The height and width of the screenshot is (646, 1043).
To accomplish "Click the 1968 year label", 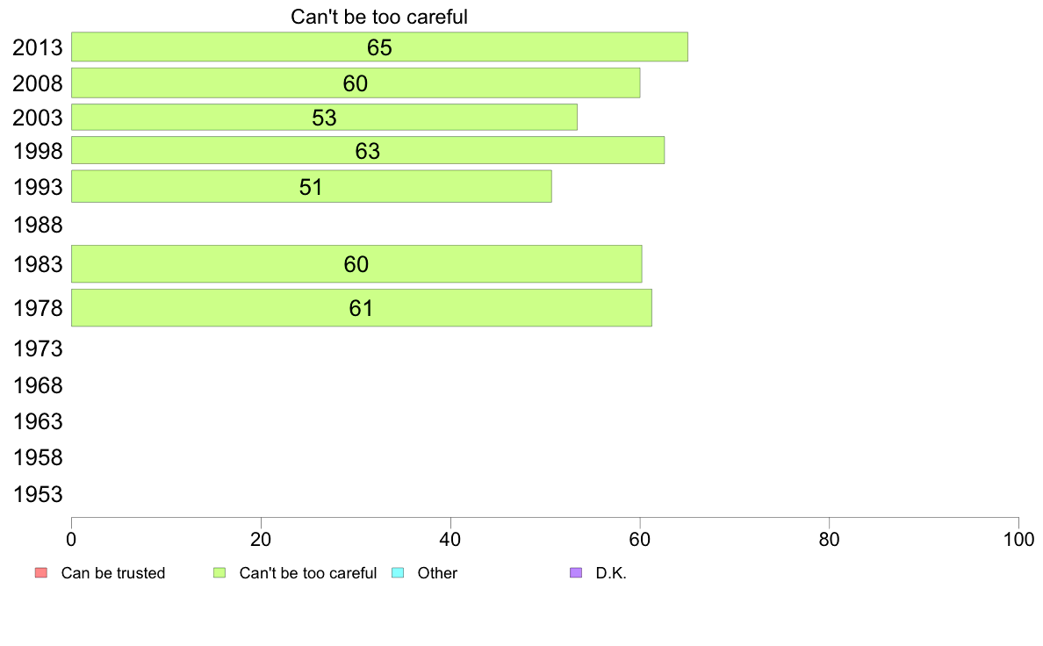I will point(38,385).
